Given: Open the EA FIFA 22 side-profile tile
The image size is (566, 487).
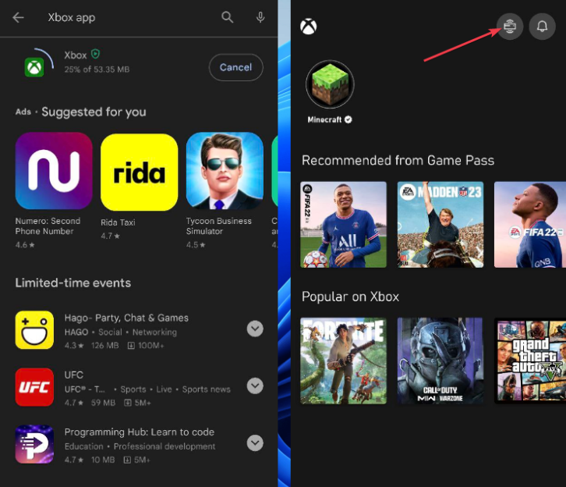Looking at the screenshot, I should (x=530, y=225).
